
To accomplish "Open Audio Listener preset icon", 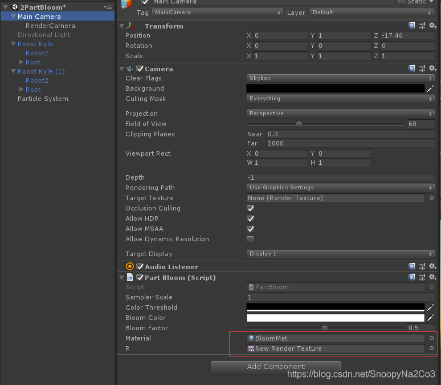I will point(422,266).
